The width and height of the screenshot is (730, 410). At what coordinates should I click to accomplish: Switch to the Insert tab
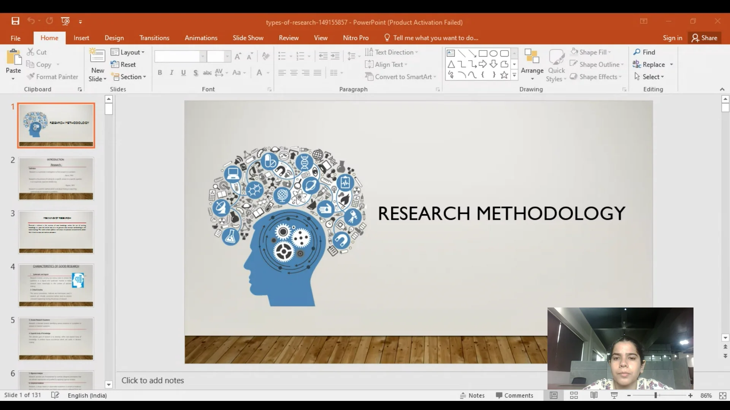pos(81,38)
